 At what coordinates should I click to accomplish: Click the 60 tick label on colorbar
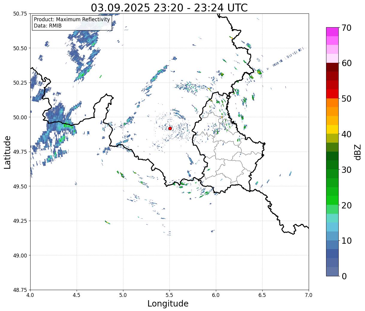(346, 63)
